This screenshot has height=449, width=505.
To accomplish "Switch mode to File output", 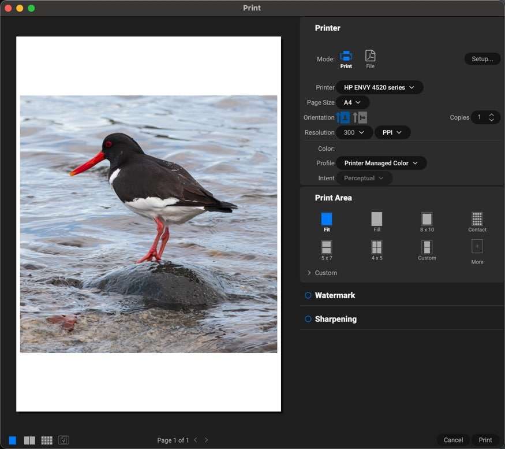I will (x=370, y=60).
